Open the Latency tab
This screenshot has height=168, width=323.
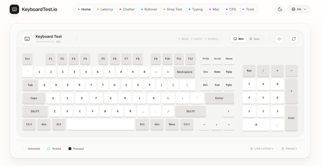[105, 9]
